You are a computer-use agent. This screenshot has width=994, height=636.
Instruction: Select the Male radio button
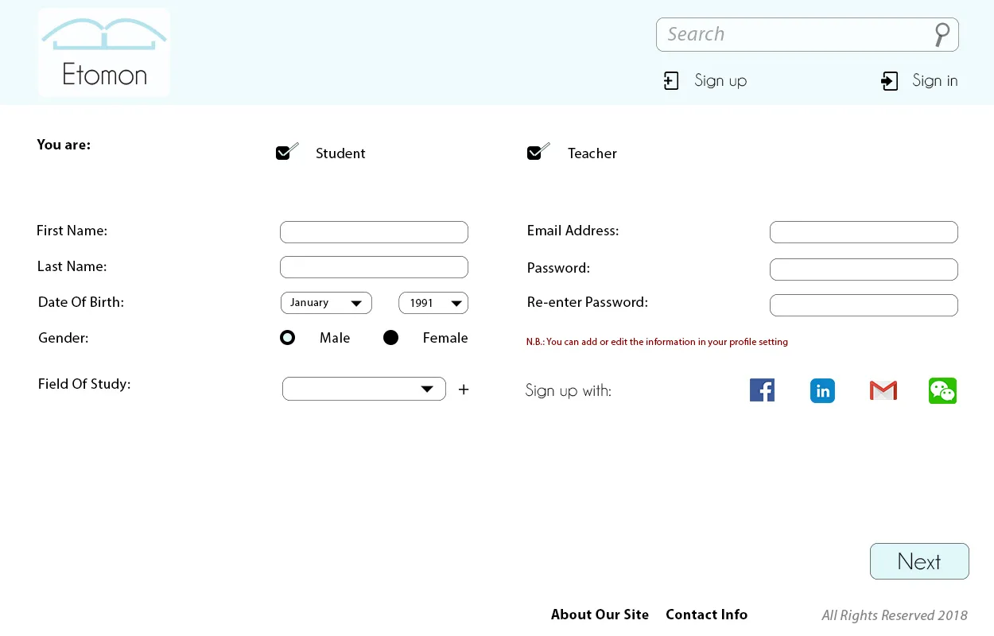click(x=288, y=338)
